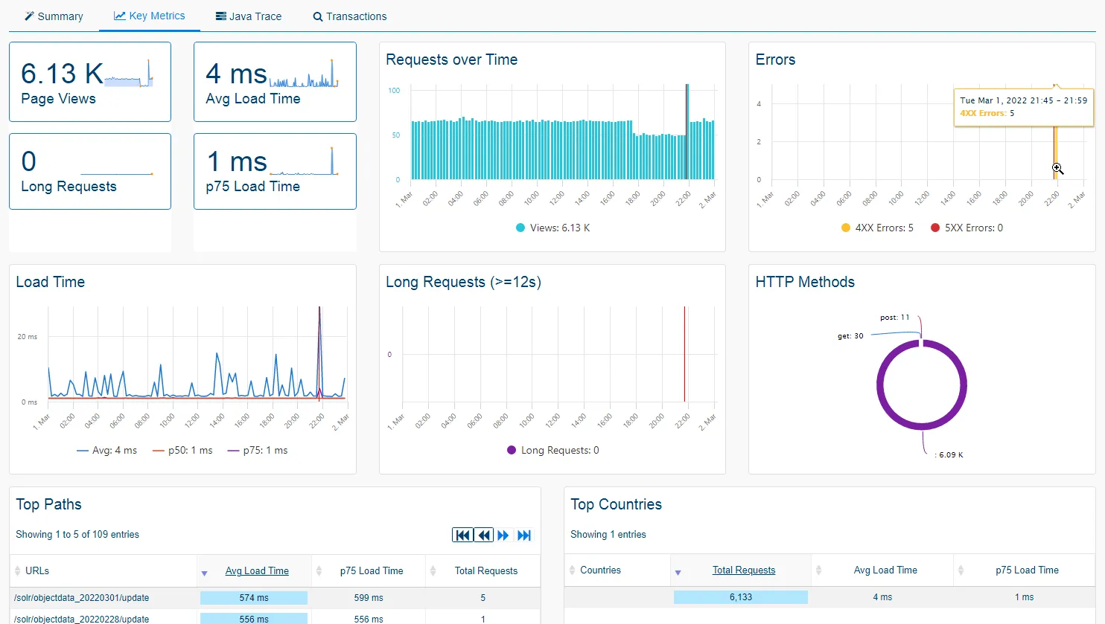1105x624 pixels.
Task: Toggle p50 series in Load Time legend
Action: (182, 451)
